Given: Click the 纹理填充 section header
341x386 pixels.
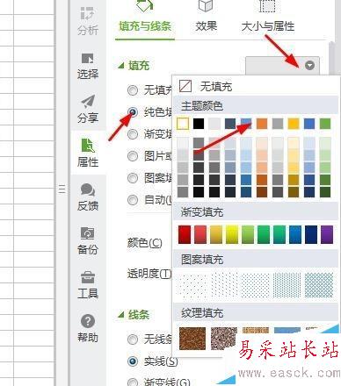Looking at the screenshot, I should 256,313.
